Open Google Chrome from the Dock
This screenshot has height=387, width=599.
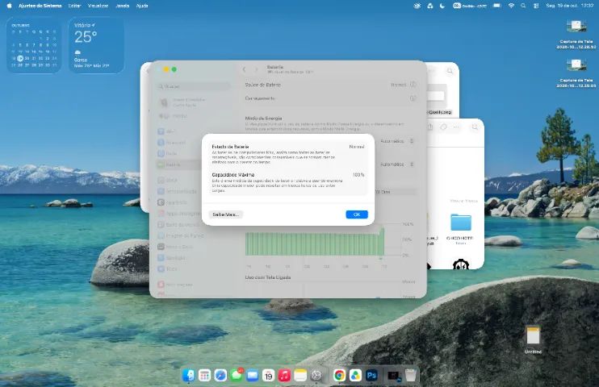[x=339, y=376]
